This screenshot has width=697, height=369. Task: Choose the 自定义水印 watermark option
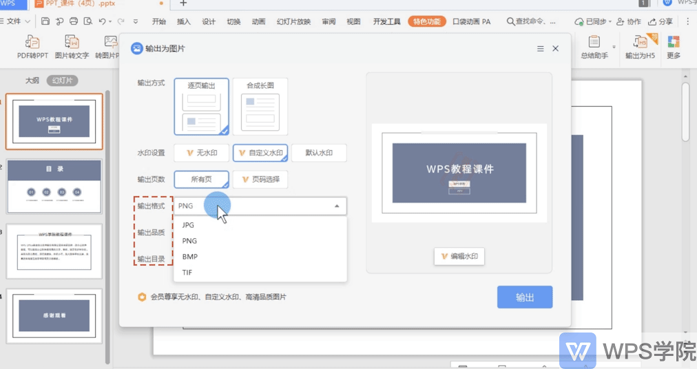pyautogui.click(x=260, y=153)
